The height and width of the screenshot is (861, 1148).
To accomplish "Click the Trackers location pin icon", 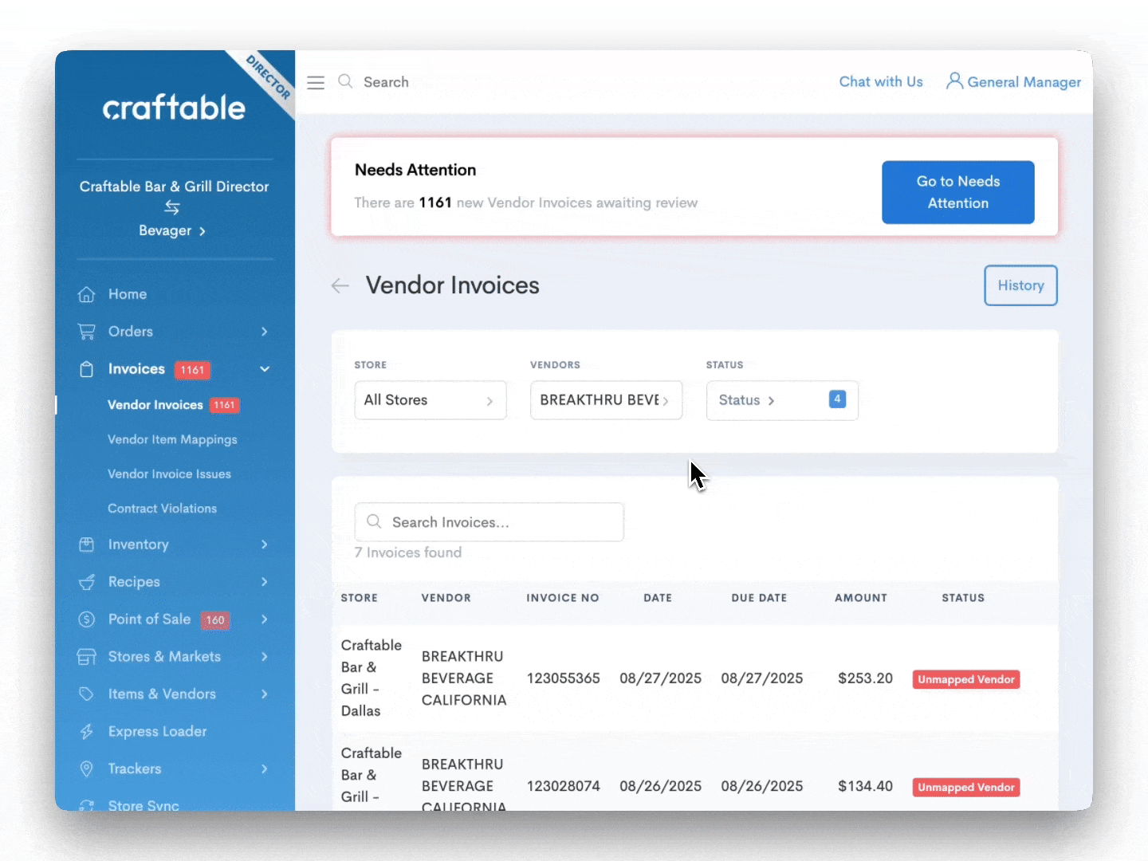I will pos(86,769).
